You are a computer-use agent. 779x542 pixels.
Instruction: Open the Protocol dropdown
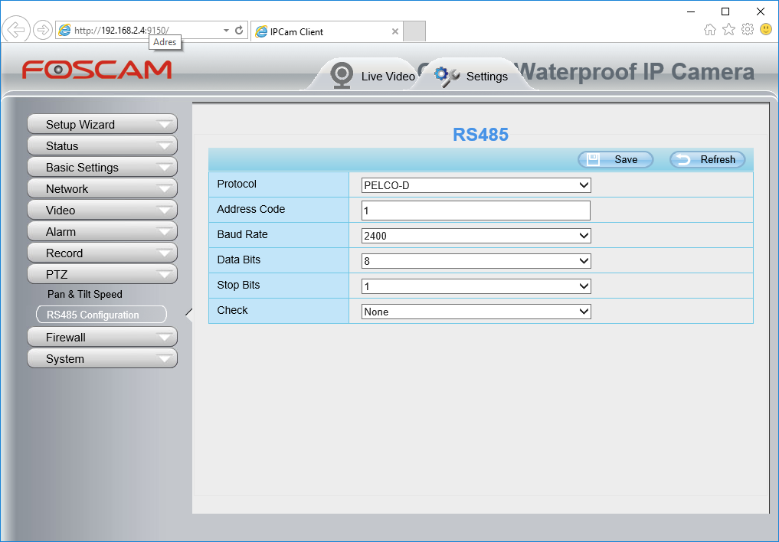pyautogui.click(x=476, y=185)
